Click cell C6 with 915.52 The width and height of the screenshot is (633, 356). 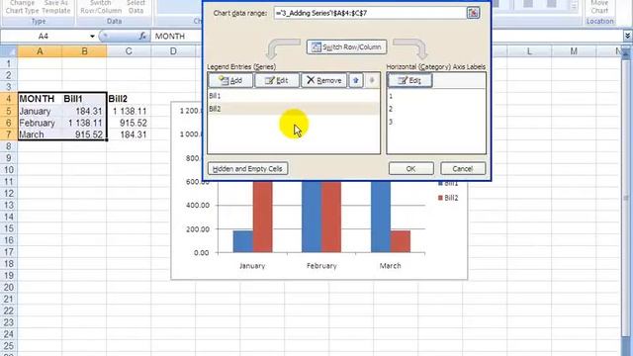coord(129,123)
